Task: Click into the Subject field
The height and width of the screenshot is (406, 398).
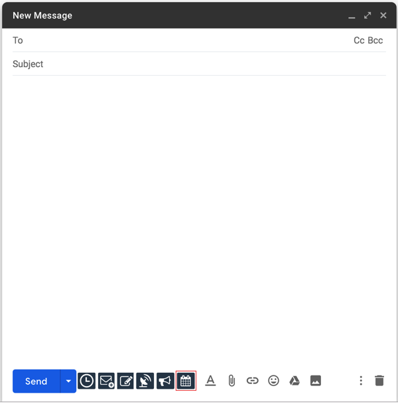Action: click(199, 64)
